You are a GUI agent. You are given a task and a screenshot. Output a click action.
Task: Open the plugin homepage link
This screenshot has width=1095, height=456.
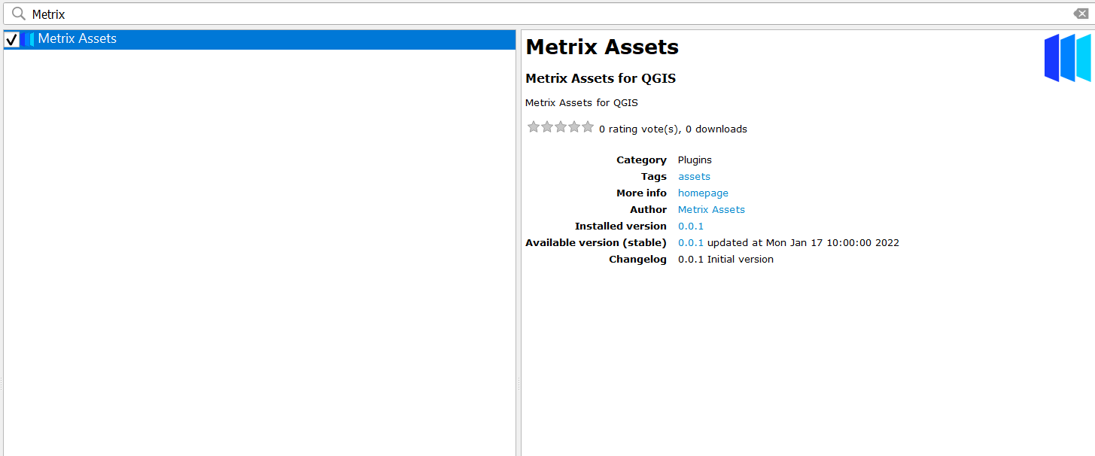(x=703, y=193)
